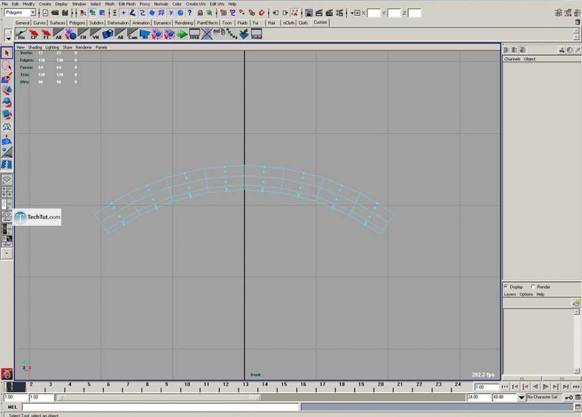Open the Render current frame icon
This screenshot has height=417, width=582.
point(319,13)
